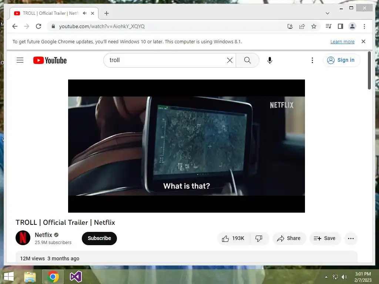The width and height of the screenshot is (379, 284).
Task: Dismiss the Chrome update notification bar
Action: click(363, 41)
